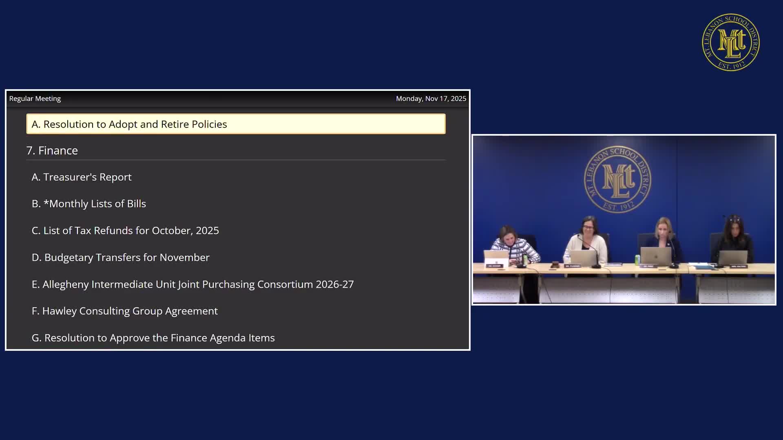Viewport: 783px width, 440px height.
Task: Click the green can on the table
Action: coord(637,260)
